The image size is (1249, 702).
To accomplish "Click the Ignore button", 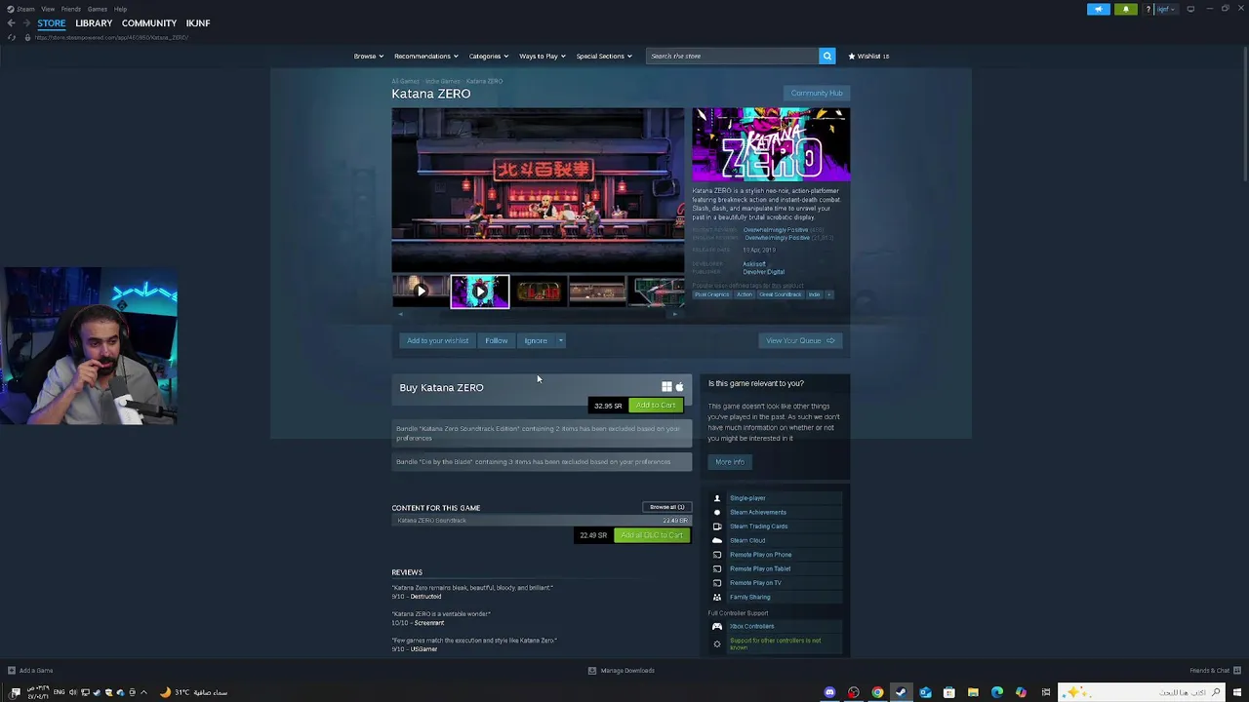I will pos(535,340).
